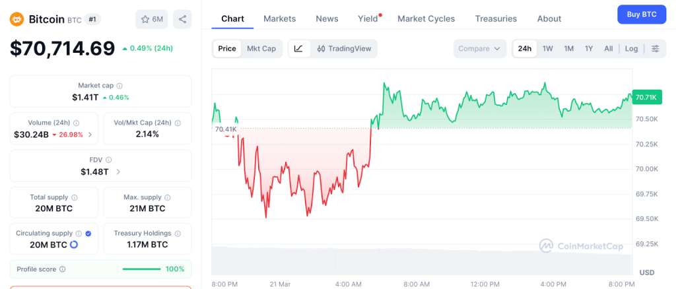Open the Markets tab
The height and width of the screenshot is (289, 676).
279,18
